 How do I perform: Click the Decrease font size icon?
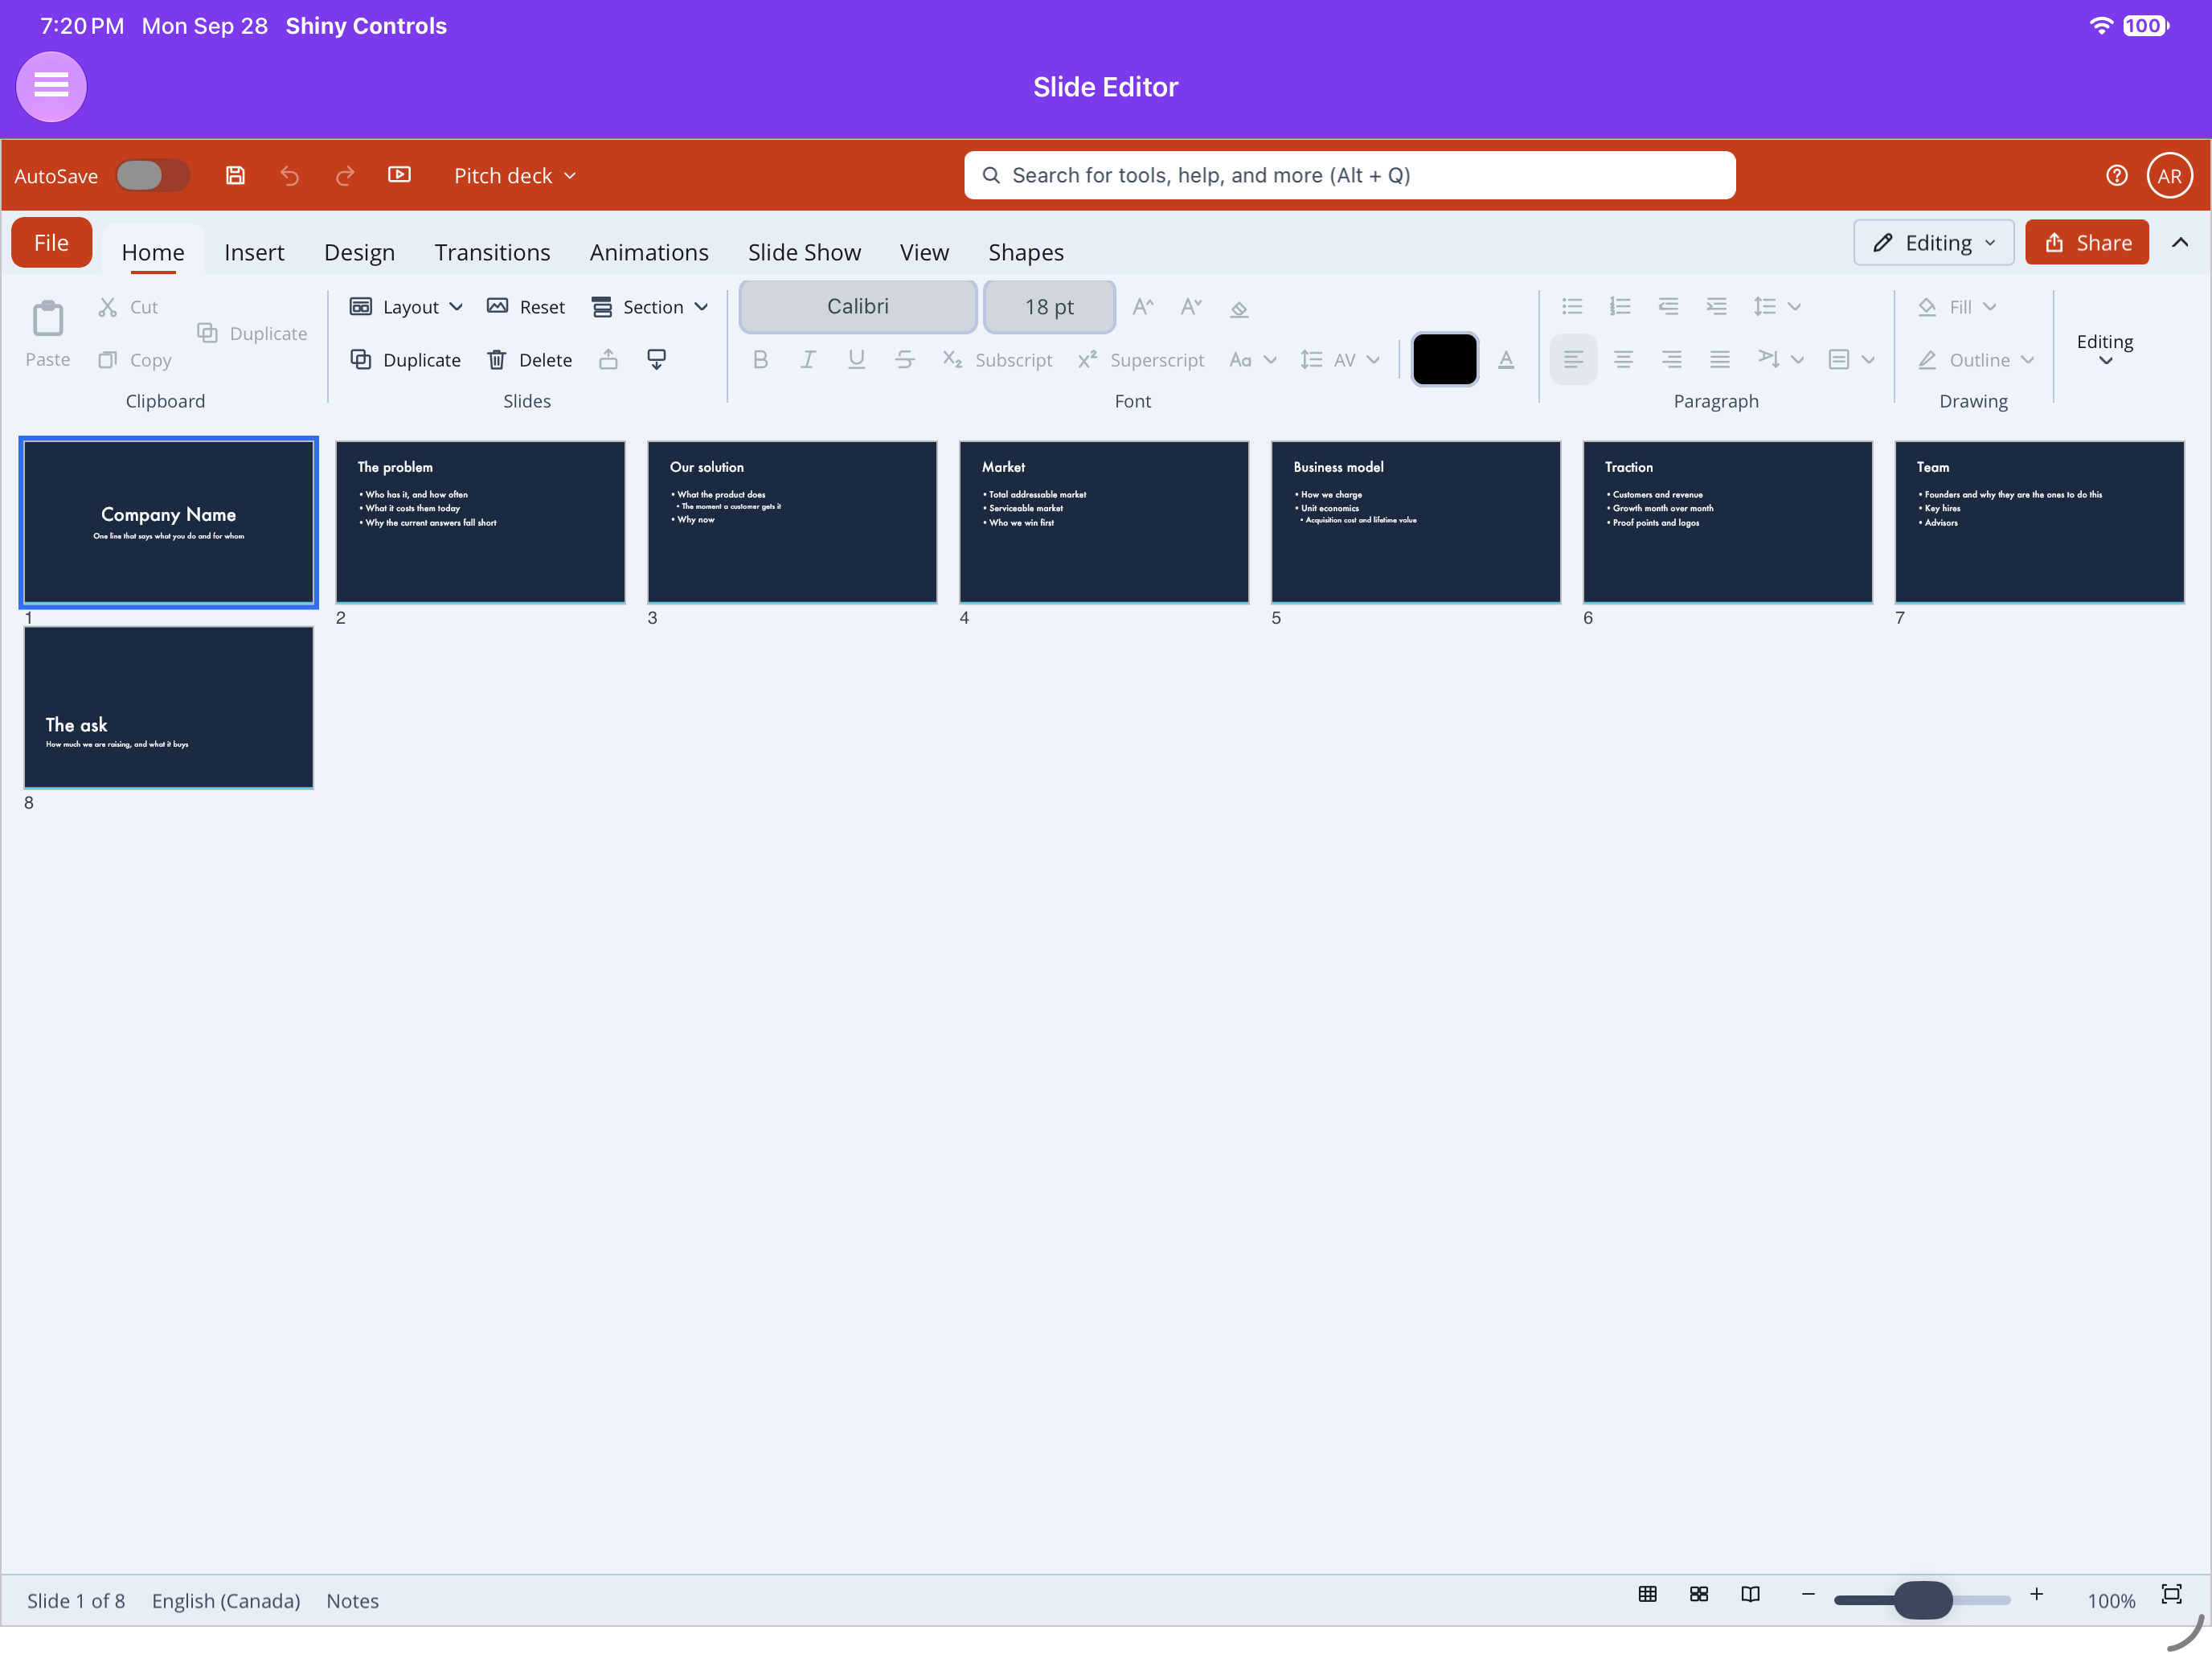coord(1191,306)
